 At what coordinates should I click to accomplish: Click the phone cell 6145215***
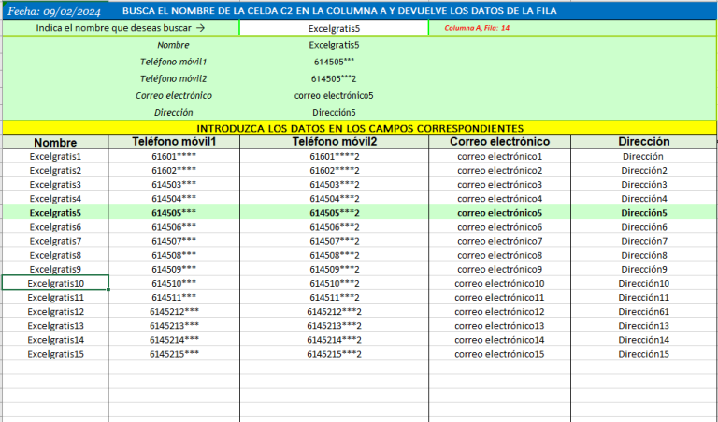174,355
